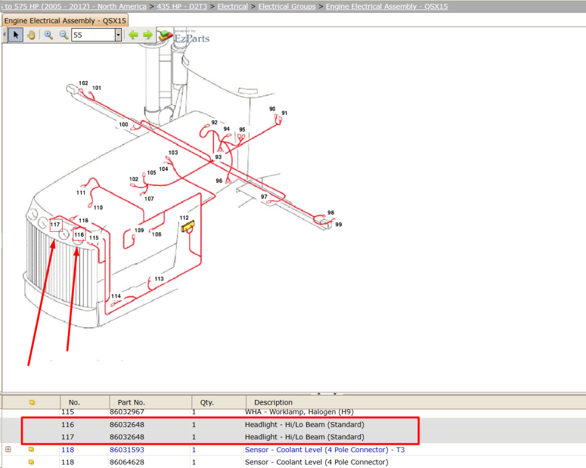This screenshot has width=586, height=468.
Task: Click callout 113 in the diagram
Action: (159, 279)
